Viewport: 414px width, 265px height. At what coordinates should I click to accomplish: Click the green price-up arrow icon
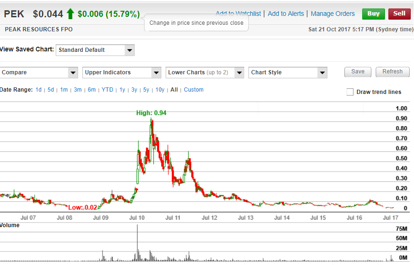(x=70, y=14)
